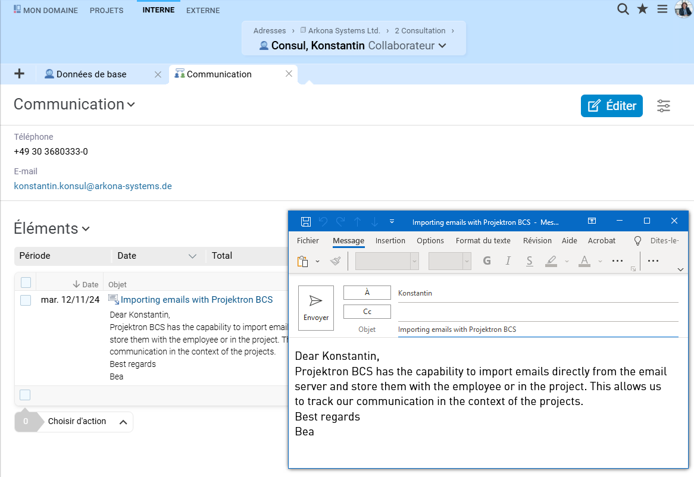This screenshot has height=477, width=694.
Task: Undo in Outlook message window
Action: pyautogui.click(x=323, y=221)
